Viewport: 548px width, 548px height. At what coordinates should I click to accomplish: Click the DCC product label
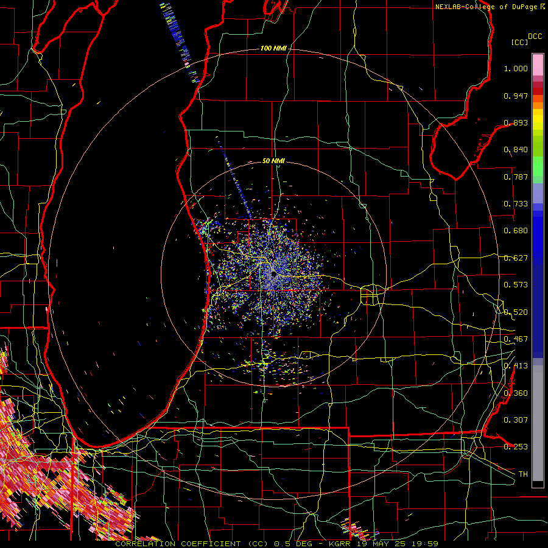(535, 37)
